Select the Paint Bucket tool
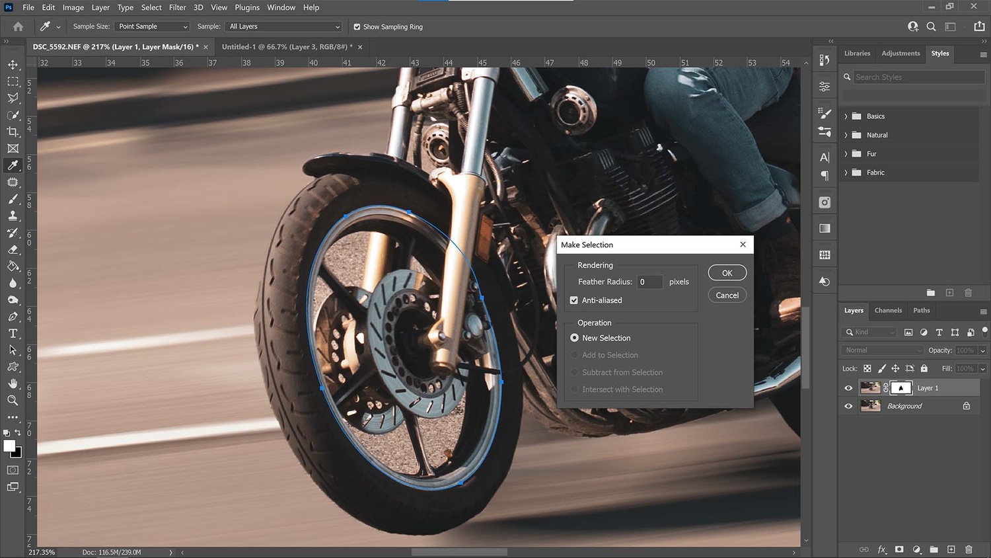This screenshot has height=558, width=991. click(13, 266)
